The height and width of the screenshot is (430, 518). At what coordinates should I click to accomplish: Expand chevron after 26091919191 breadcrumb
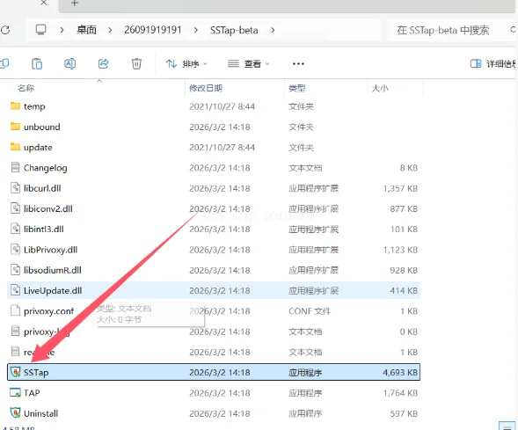point(196,30)
